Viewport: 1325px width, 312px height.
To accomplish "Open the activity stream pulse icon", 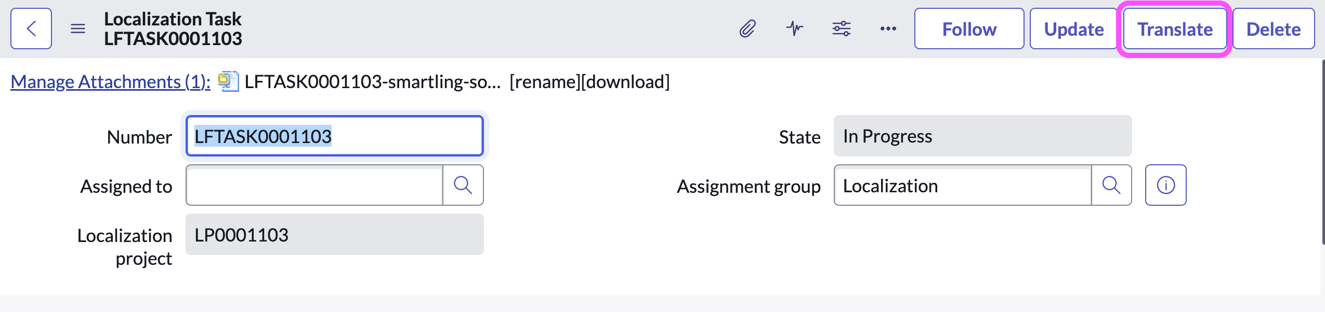I will click(x=794, y=29).
